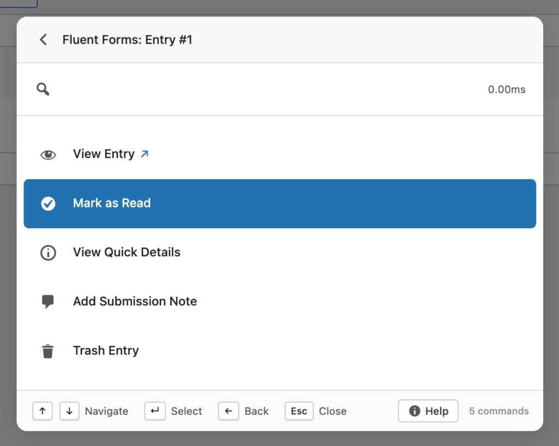Click the down arrow navigate key
This screenshot has height=446, width=559.
point(69,411)
